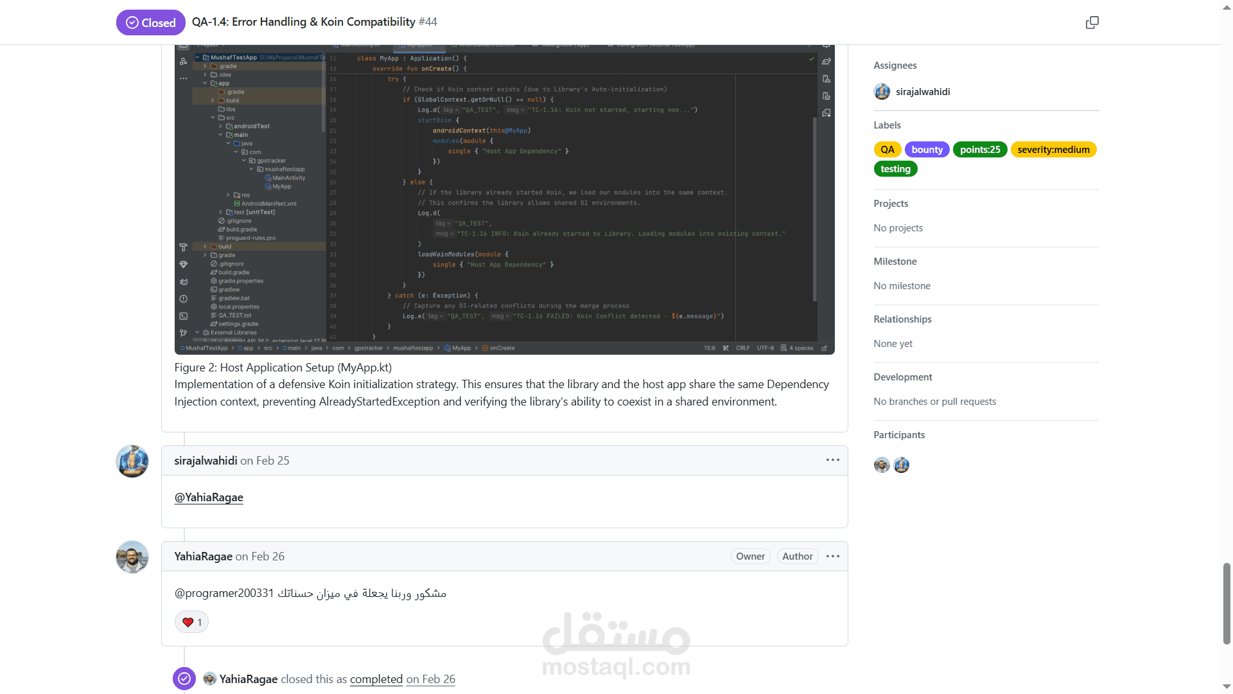Open second participant avatar

tap(902, 465)
